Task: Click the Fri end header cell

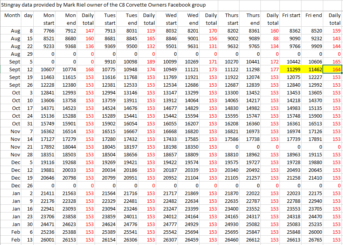Action: [313, 15]
